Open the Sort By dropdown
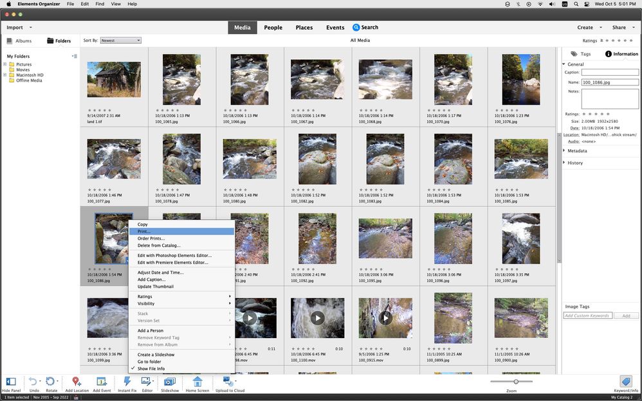 click(x=121, y=40)
